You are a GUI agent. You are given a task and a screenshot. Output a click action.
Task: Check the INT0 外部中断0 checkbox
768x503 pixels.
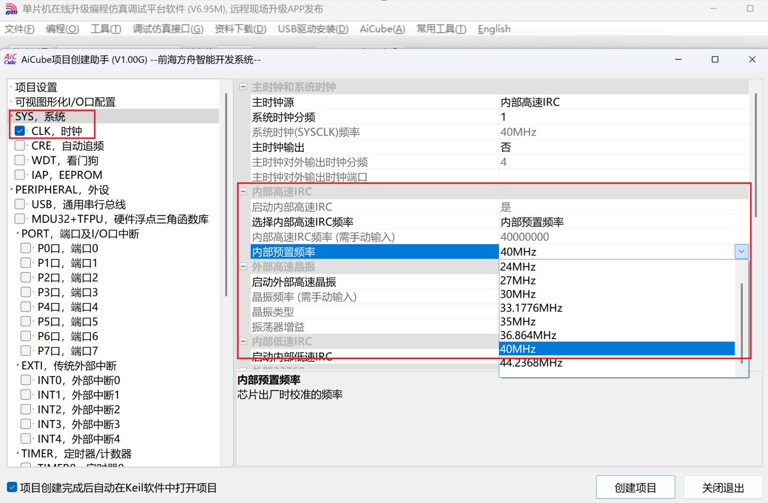tap(26, 380)
